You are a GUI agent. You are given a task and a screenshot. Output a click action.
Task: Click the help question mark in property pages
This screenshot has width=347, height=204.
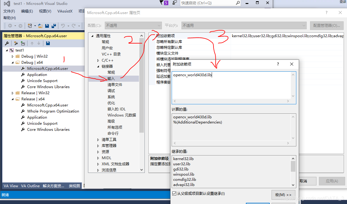(327, 13)
